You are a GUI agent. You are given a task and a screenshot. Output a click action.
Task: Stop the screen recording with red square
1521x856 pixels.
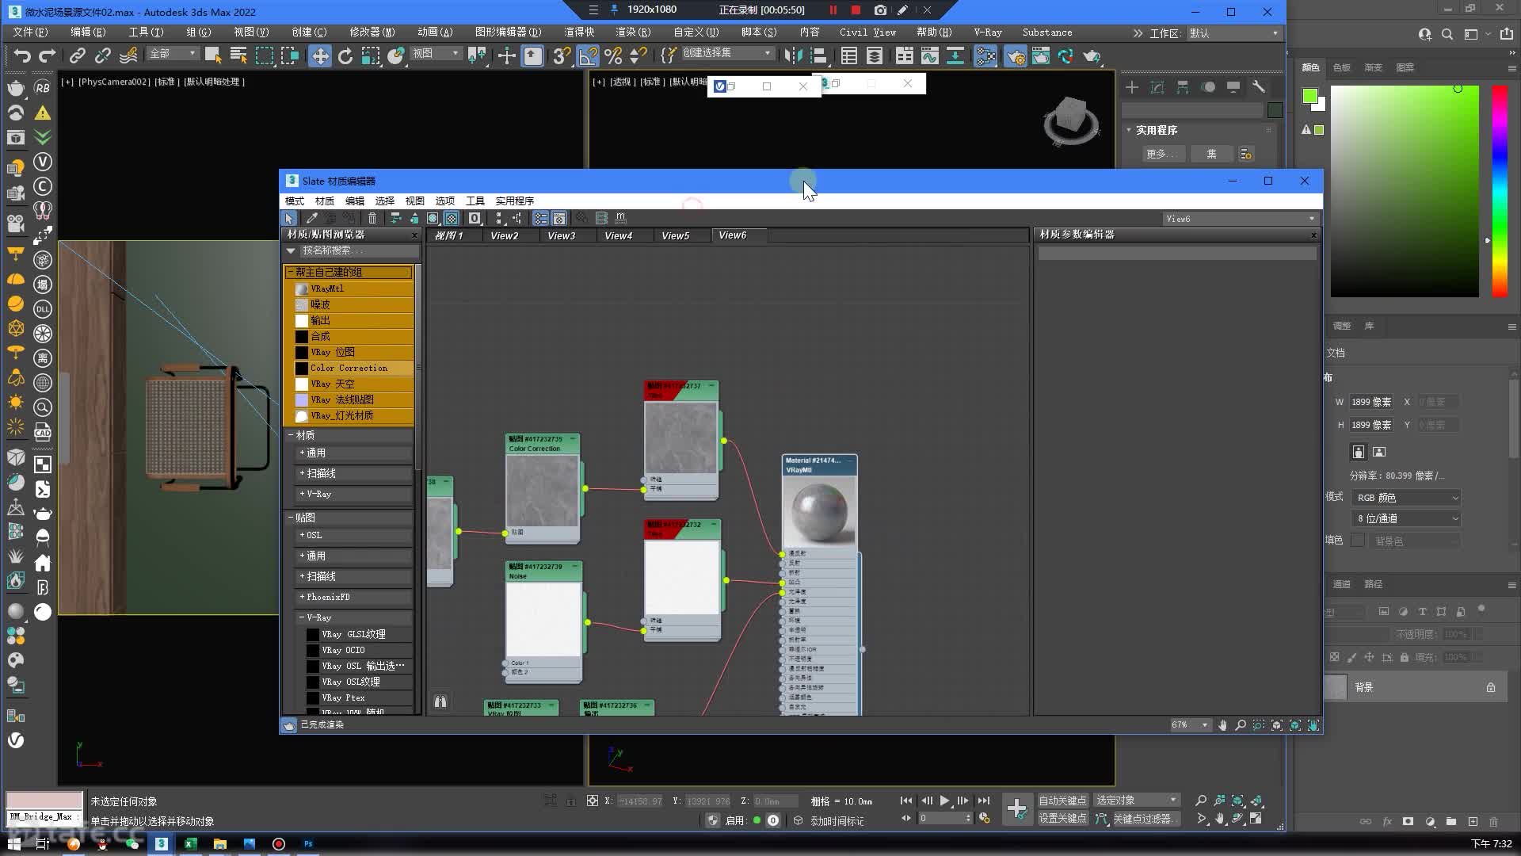[856, 10]
